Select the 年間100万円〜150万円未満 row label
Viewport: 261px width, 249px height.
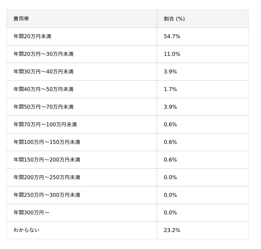click(47, 142)
